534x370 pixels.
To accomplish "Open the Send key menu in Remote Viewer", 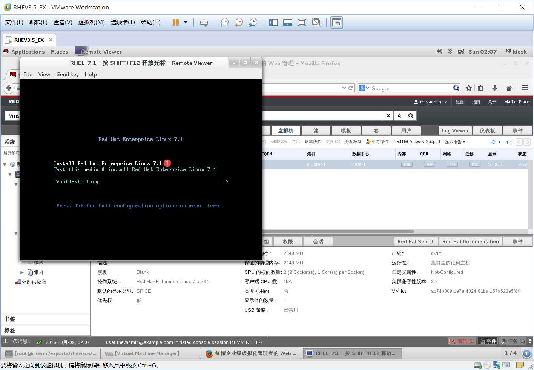I will 68,74.
